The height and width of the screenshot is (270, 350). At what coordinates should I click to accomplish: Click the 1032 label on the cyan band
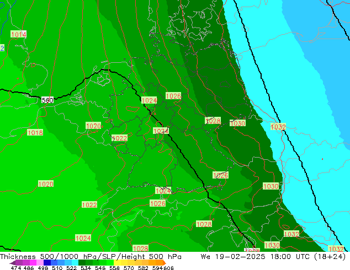click(x=278, y=127)
